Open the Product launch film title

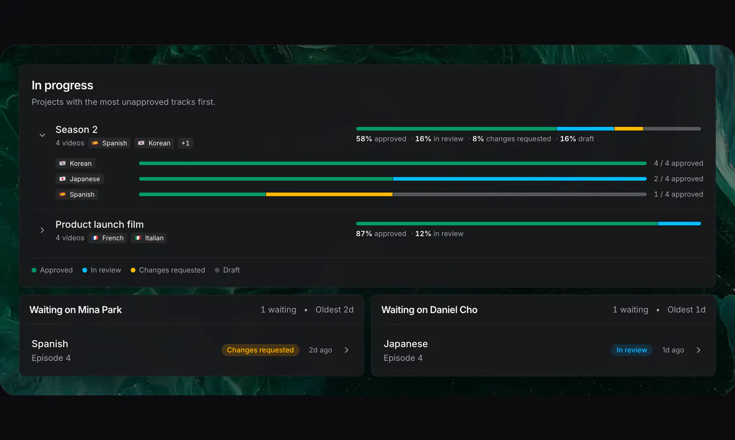100,225
